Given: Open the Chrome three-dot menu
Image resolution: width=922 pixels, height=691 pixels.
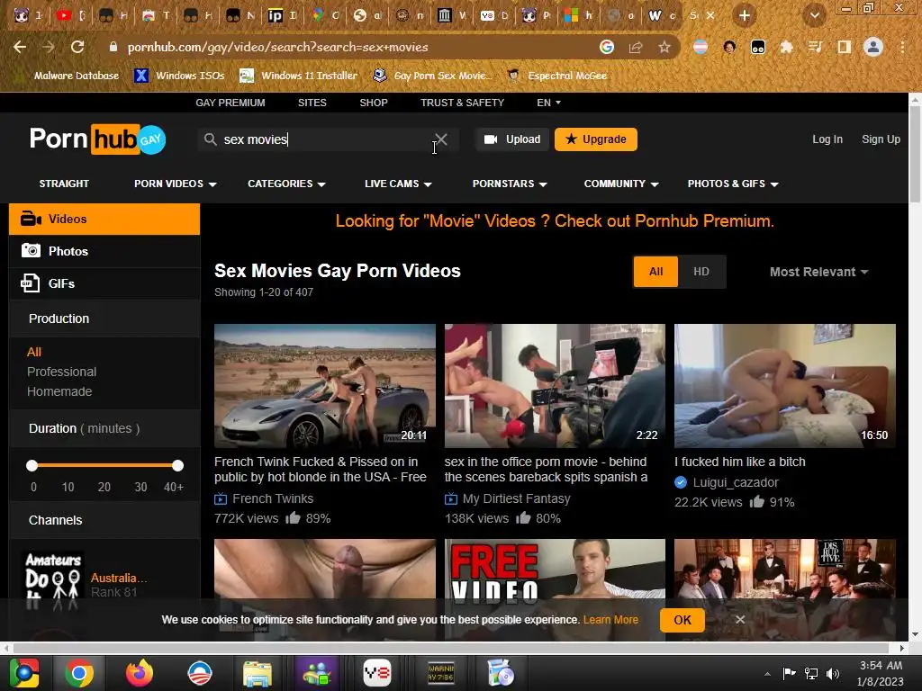Looking at the screenshot, I should tap(902, 47).
